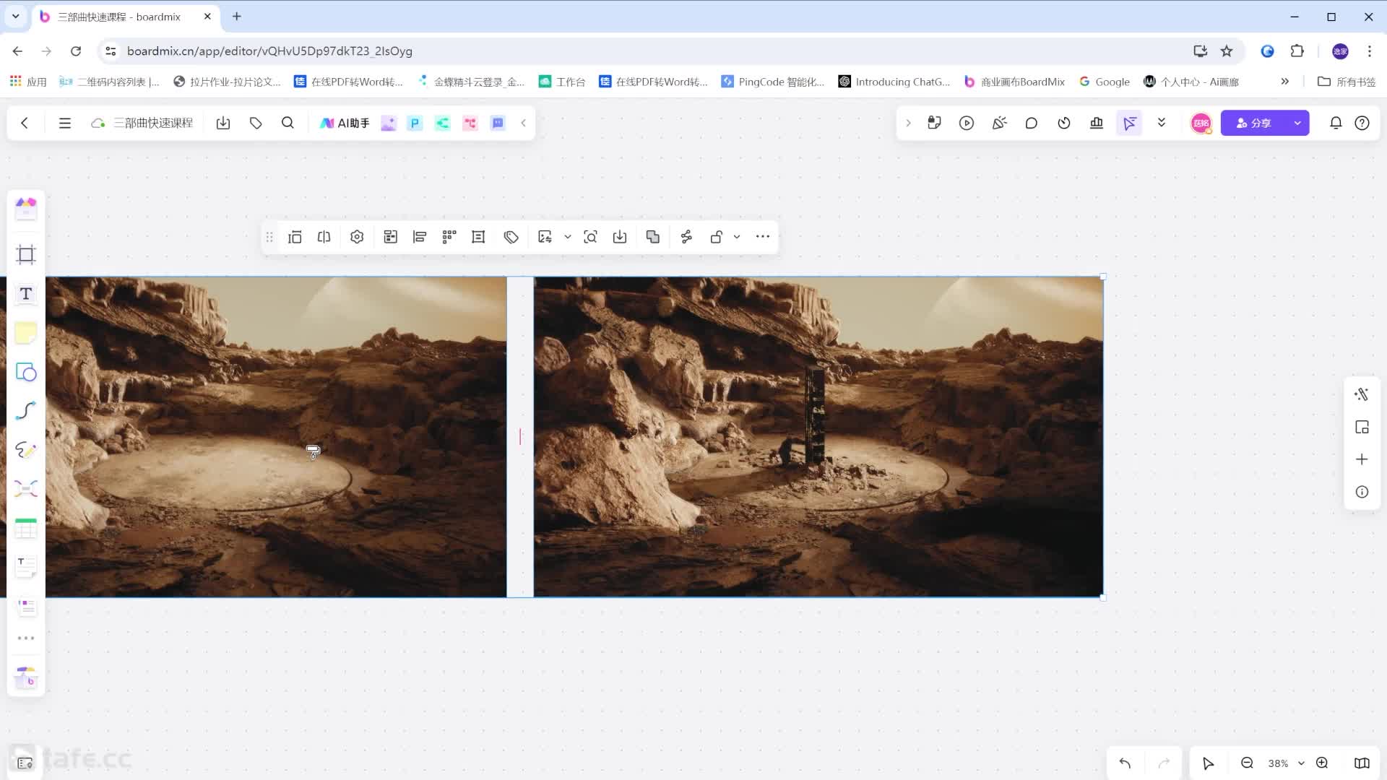Image resolution: width=1387 pixels, height=780 pixels.
Task: Select the table tool
Action: pyautogui.click(x=26, y=528)
